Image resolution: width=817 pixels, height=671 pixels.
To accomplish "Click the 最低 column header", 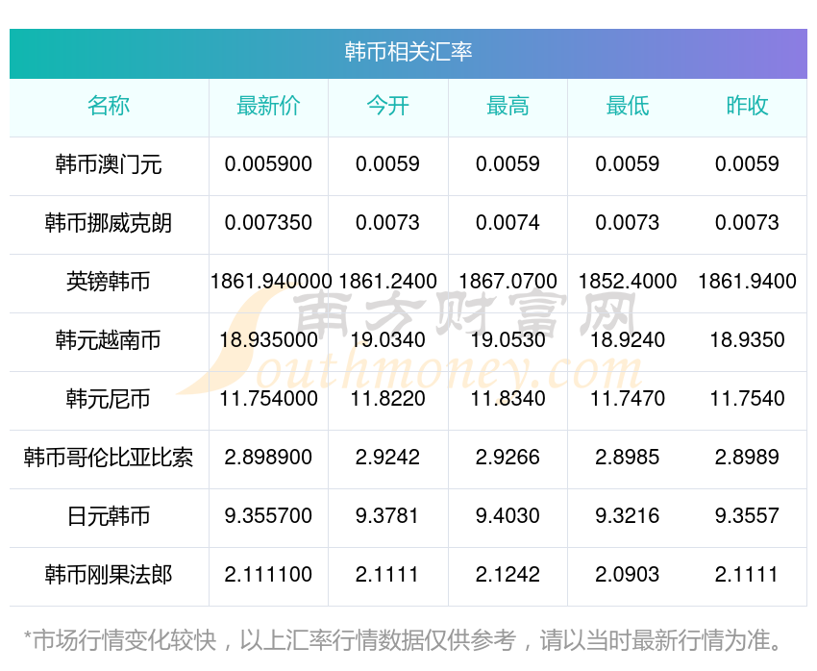I will click(x=628, y=106).
